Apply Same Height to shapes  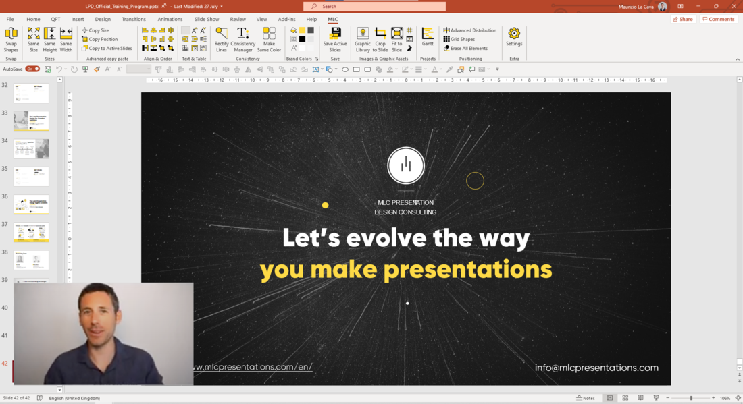(x=49, y=40)
